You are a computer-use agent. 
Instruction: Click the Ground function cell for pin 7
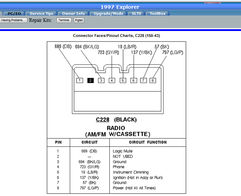pyautogui.click(x=120, y=183)
